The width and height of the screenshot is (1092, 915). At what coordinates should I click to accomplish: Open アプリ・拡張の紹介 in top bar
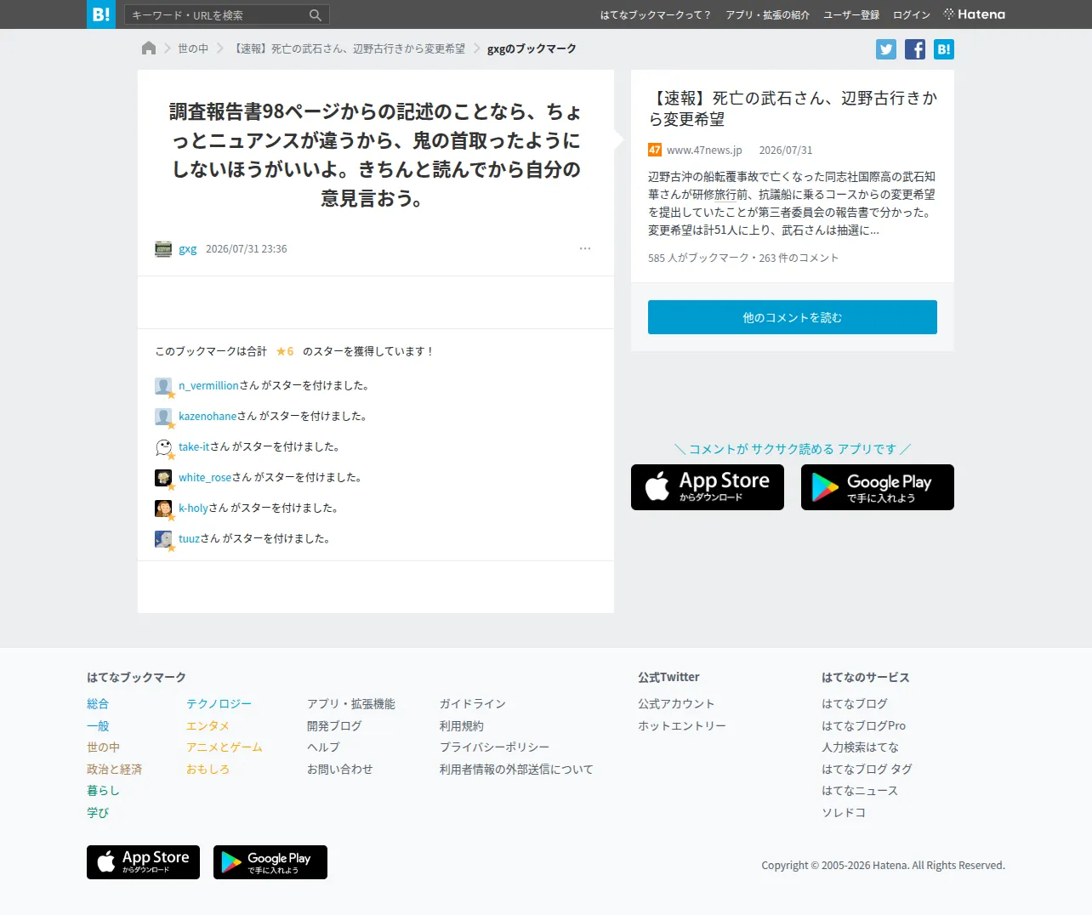767,15
